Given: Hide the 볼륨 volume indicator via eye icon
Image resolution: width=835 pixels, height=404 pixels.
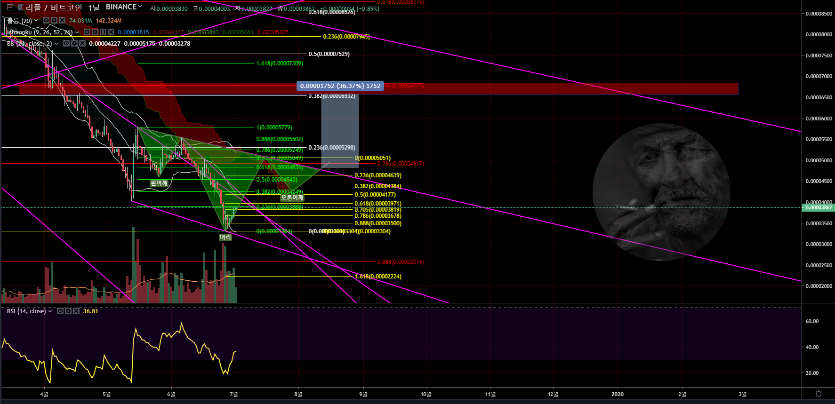Looking at the screenshot, I should (x=46, y=21).
